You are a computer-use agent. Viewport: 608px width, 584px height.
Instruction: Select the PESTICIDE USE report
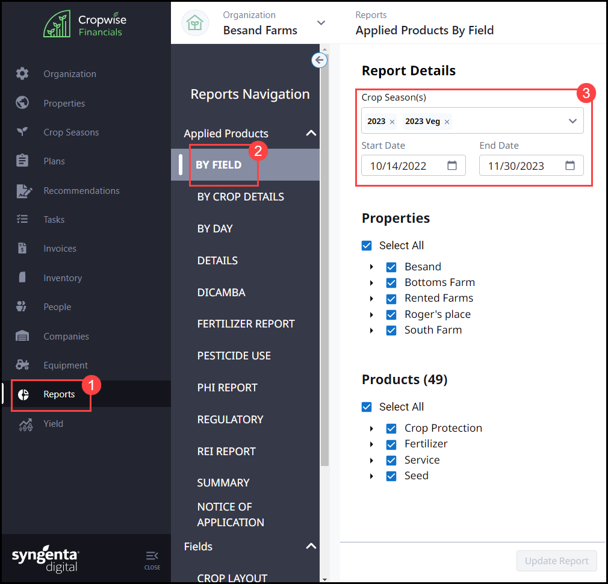234,356
